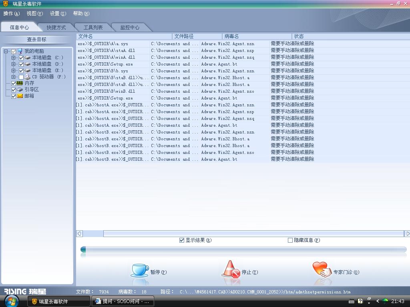The width and height of the screenshot is (410, 307).
Task: Select the row with winB.dll file
Action: click(243, 92)
